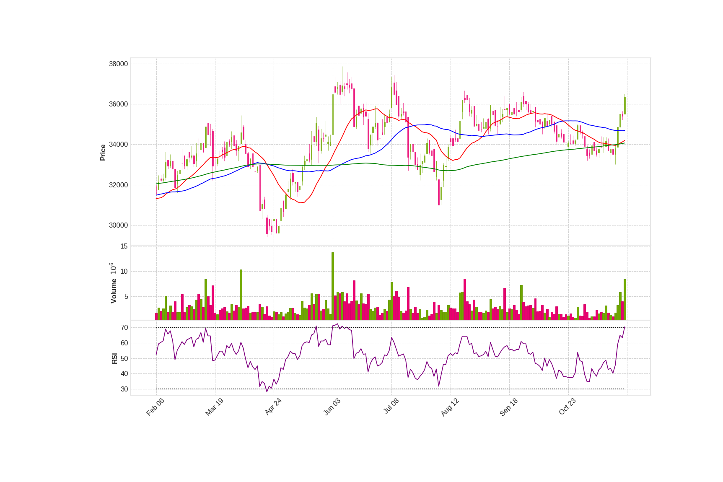723x482 pixels.
Task: Click the 32000 price axis label
Action: tap(118, 185)
